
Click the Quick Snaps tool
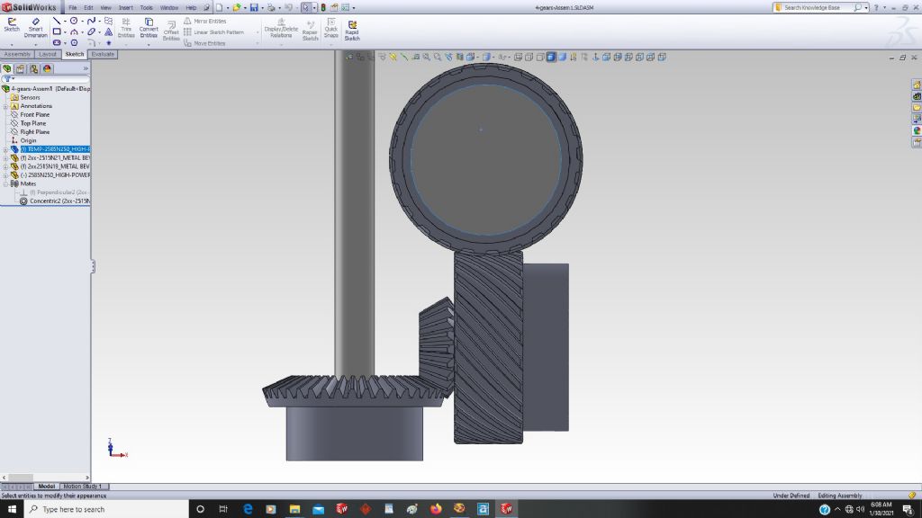pyautogui.click(x=331, y=28)
